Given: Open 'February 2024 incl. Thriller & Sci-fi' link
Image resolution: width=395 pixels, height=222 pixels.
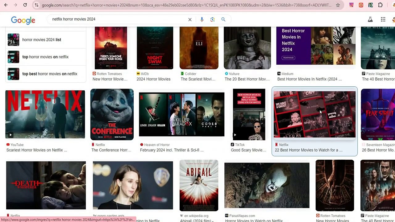Looking at the screenshot, I should tap(172, 150).
